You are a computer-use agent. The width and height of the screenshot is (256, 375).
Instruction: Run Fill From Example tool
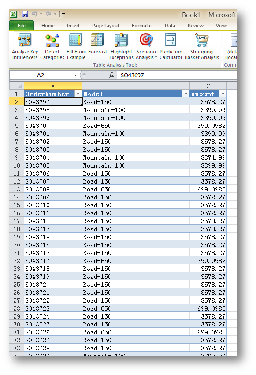point(76,47)
